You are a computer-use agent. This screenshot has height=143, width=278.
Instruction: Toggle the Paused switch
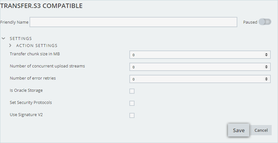(x=265, y=22)
